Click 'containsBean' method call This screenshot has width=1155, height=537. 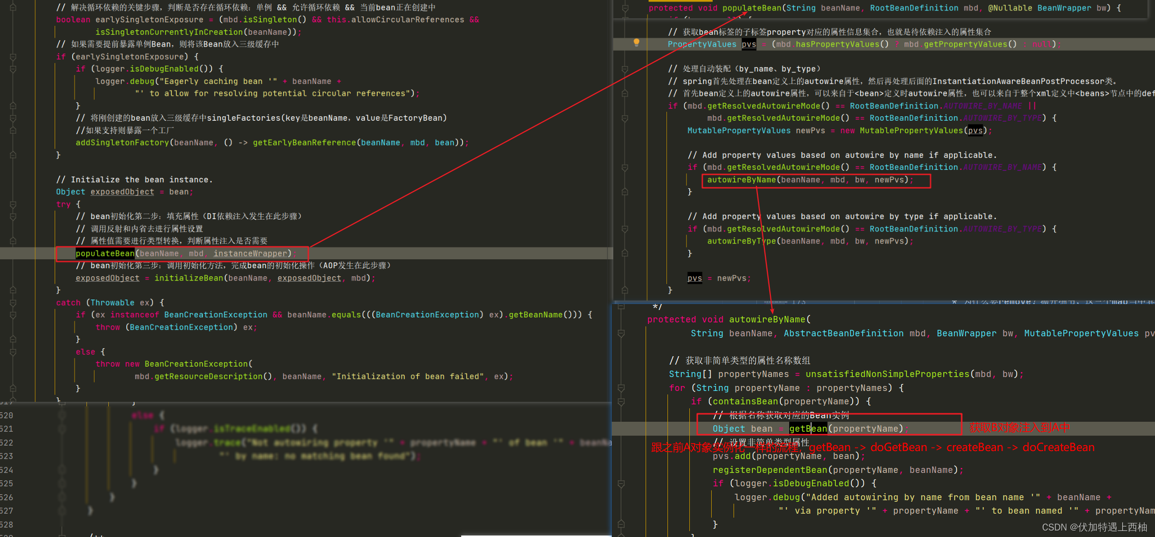tap(745, 401)
